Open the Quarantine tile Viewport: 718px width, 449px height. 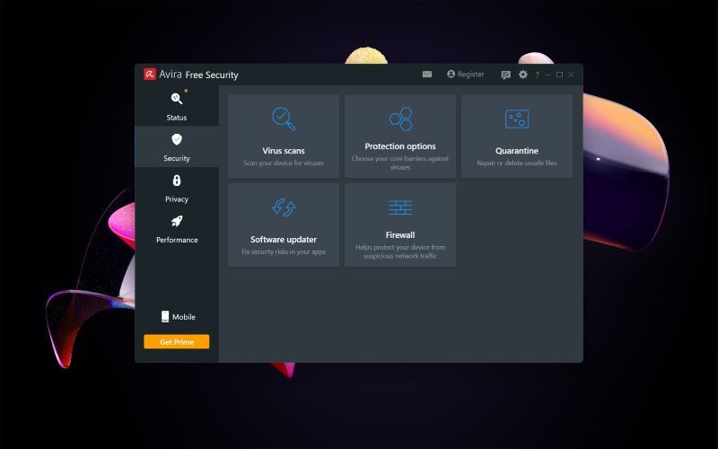[x=517, y=136]
